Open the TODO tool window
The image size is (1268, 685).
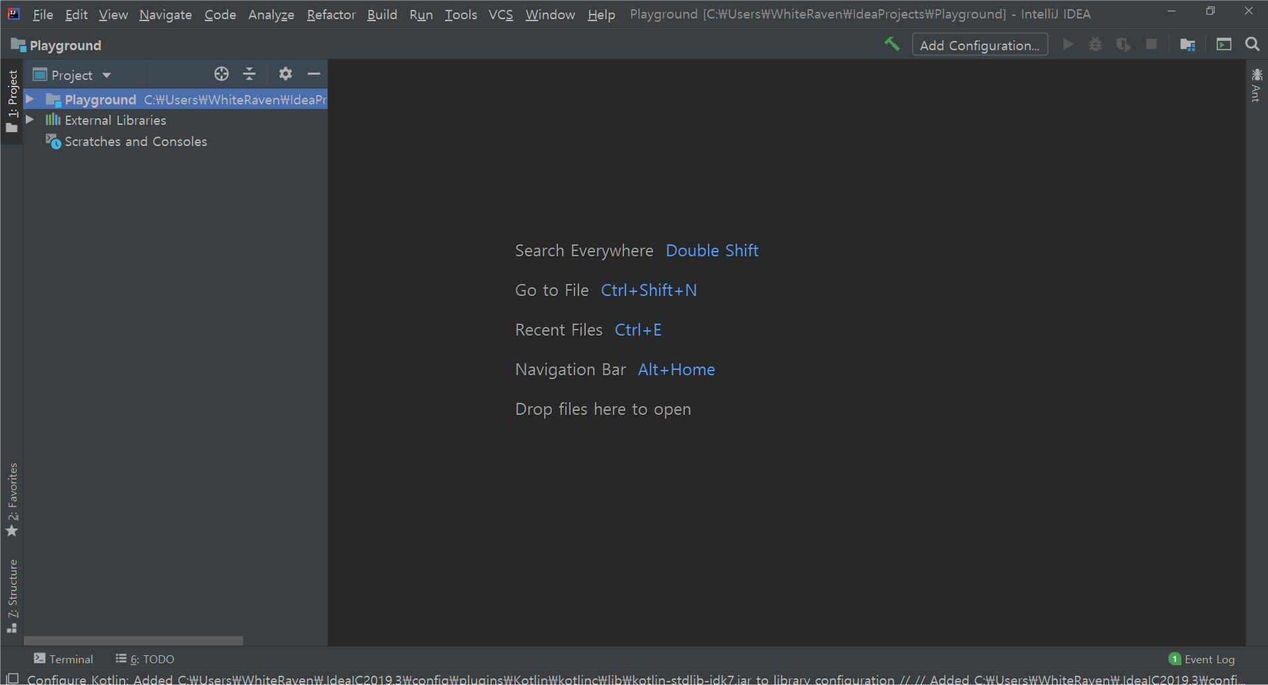click(145, 659)
